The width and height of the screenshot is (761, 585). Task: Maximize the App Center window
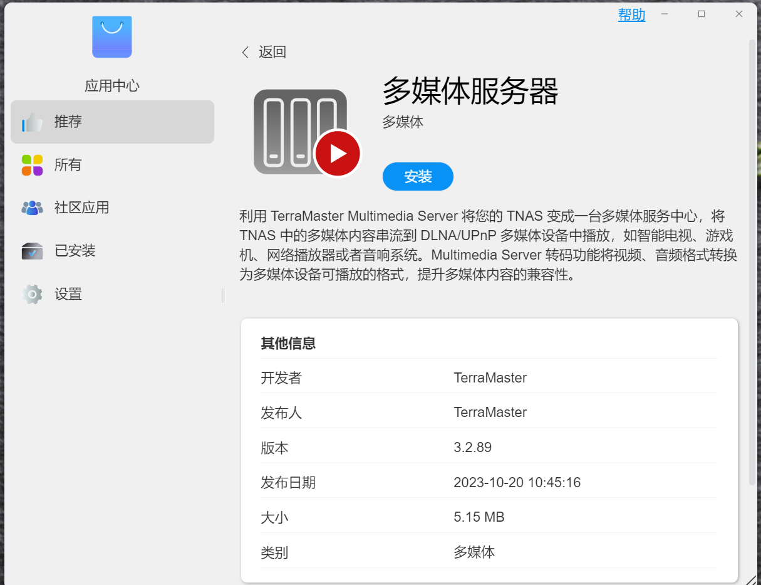(x=701, y=14)
